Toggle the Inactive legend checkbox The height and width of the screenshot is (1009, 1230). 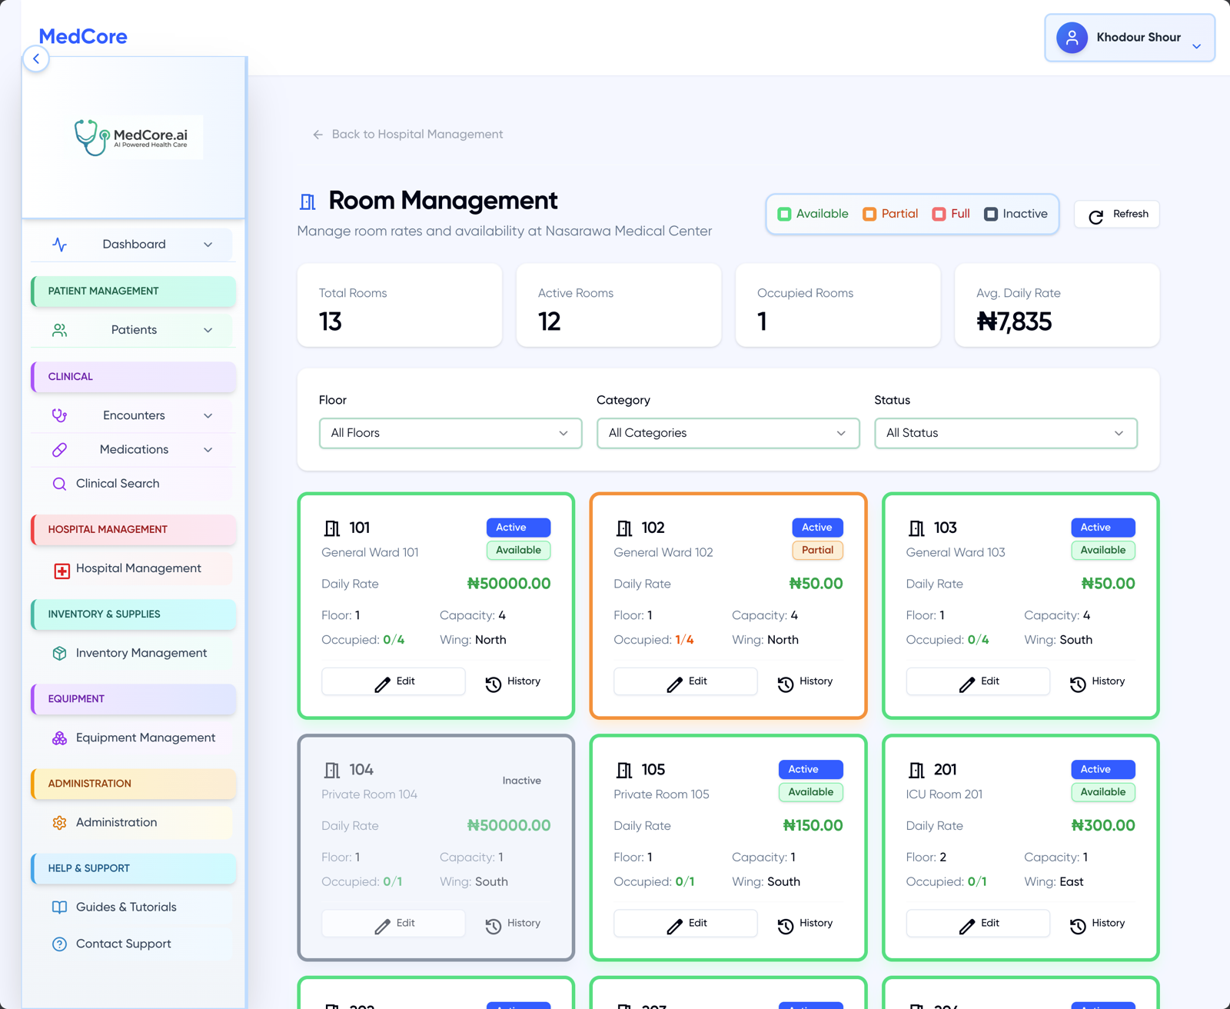[x=991, y=214]
